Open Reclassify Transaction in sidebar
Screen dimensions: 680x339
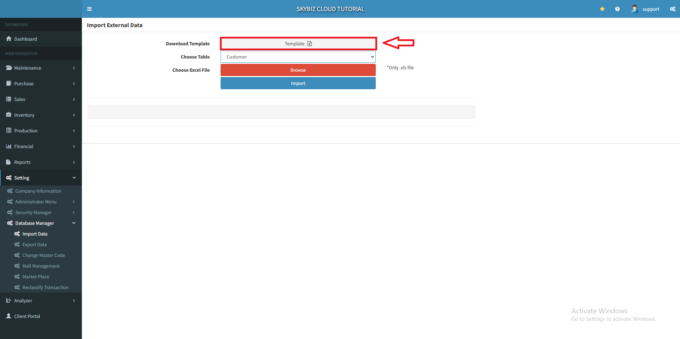tap(45, 287)
